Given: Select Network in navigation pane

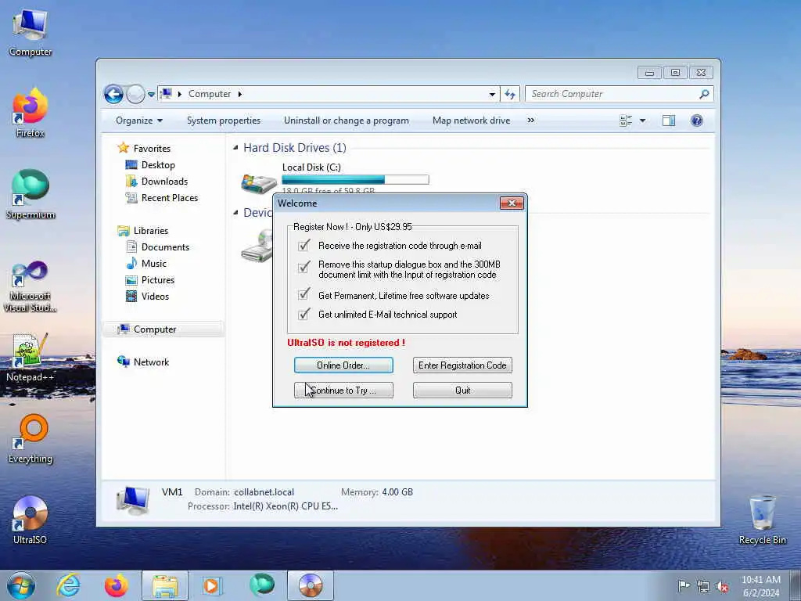Looking at the screenshot, I should click(x=151, y=362).
